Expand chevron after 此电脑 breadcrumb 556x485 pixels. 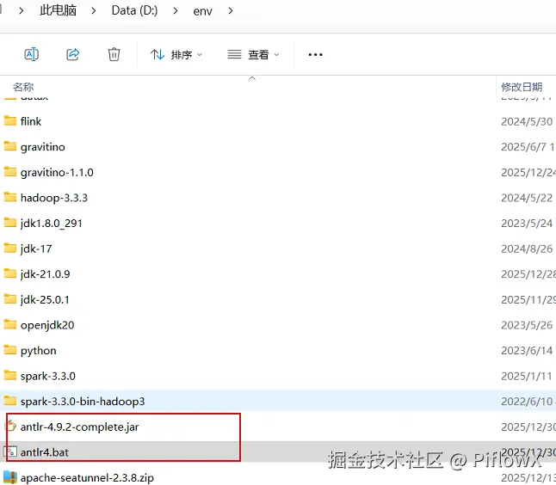coord(93,11)
